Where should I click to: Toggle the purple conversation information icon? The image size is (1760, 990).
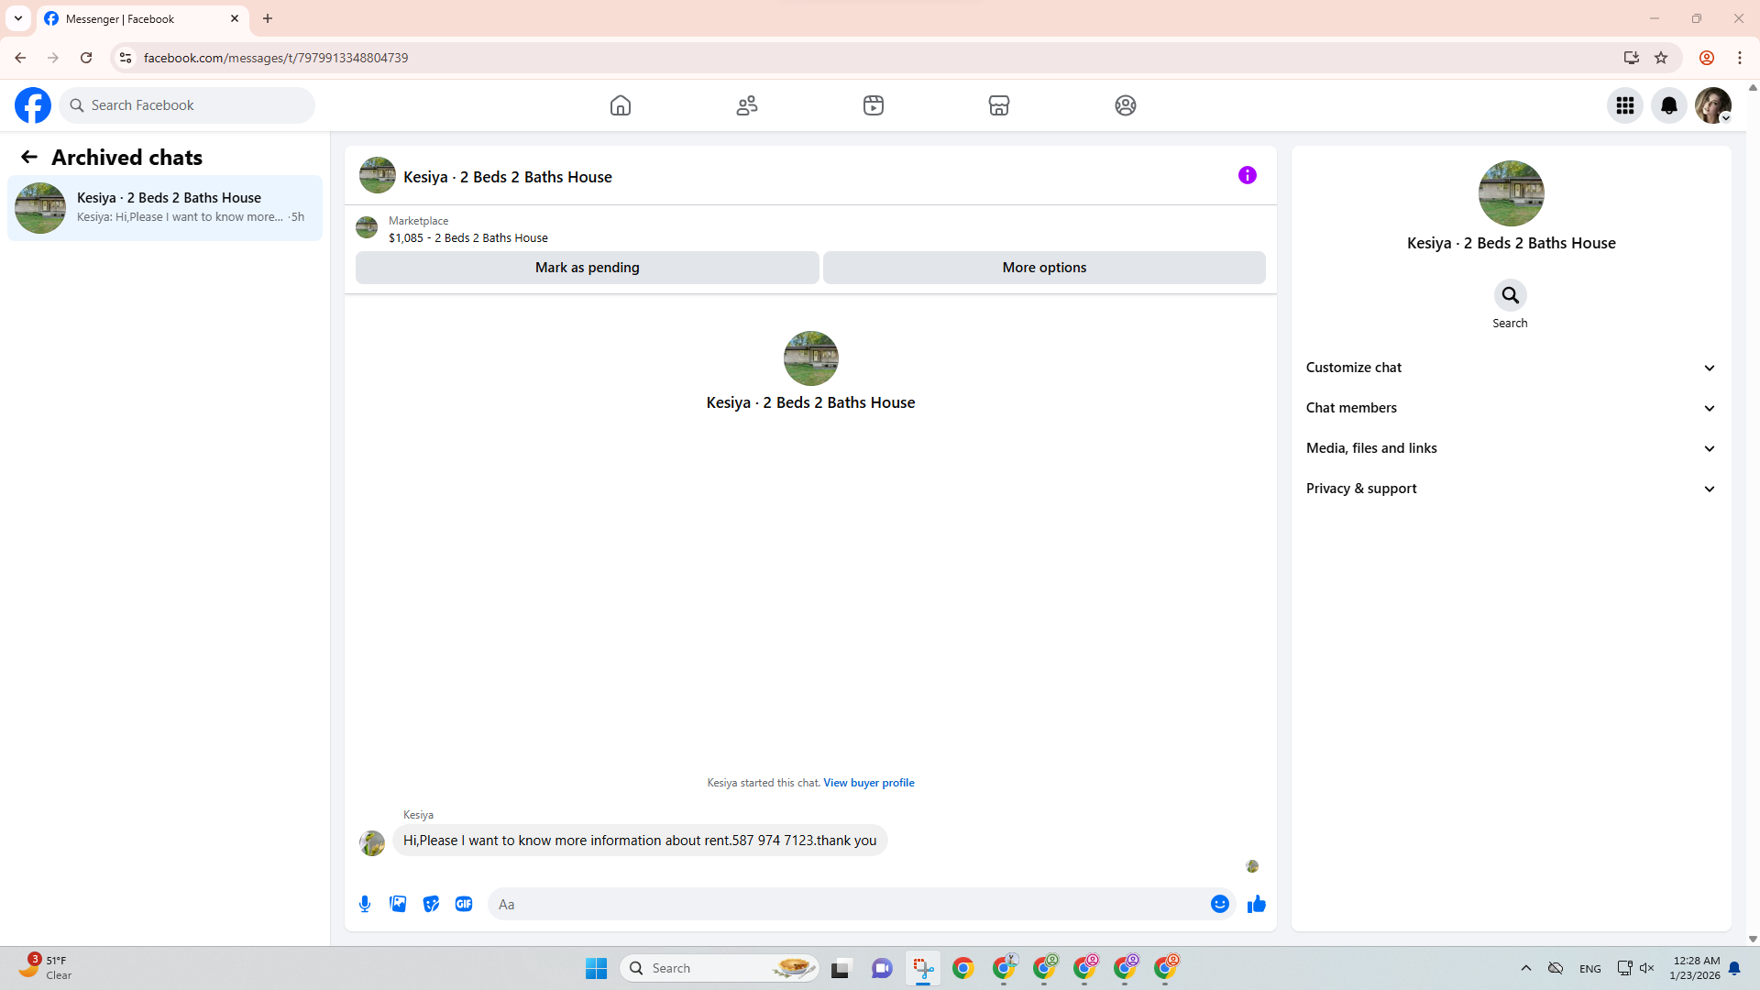coord(1247,175)
